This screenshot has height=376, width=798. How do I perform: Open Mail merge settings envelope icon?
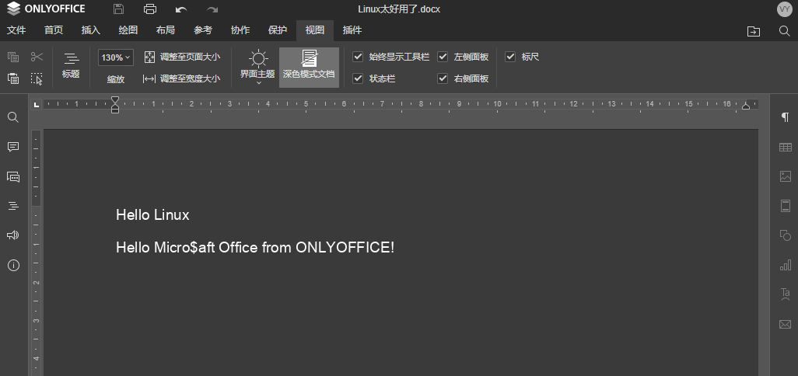coord(786,324)
